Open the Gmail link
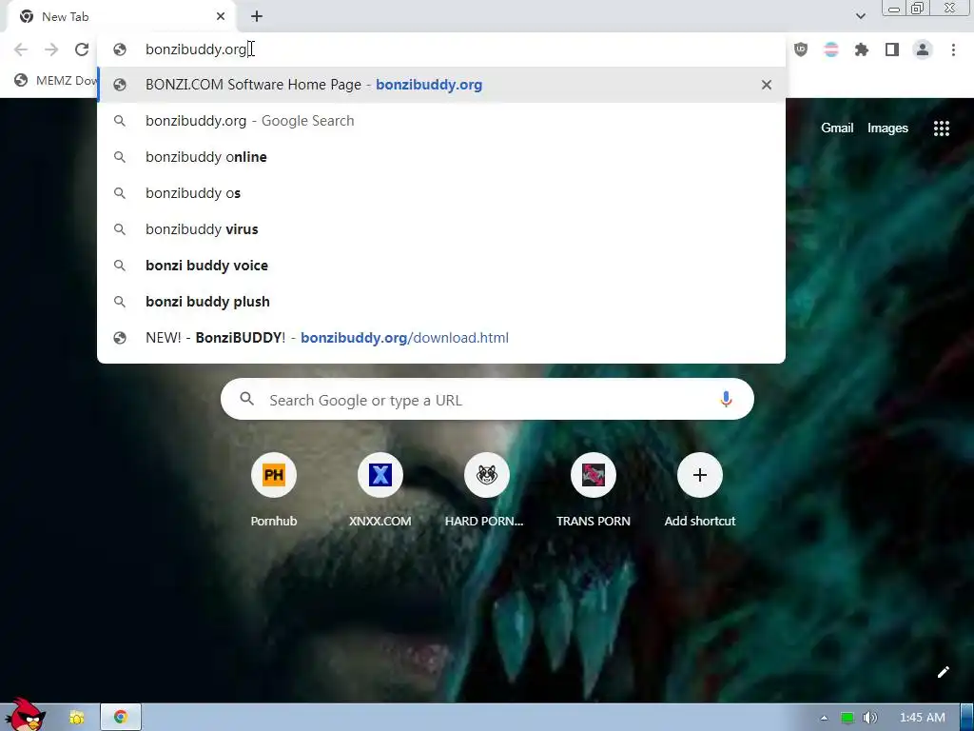Image resolution: width=974 pixels, height=731 pixels. click(x=837, y=128)
